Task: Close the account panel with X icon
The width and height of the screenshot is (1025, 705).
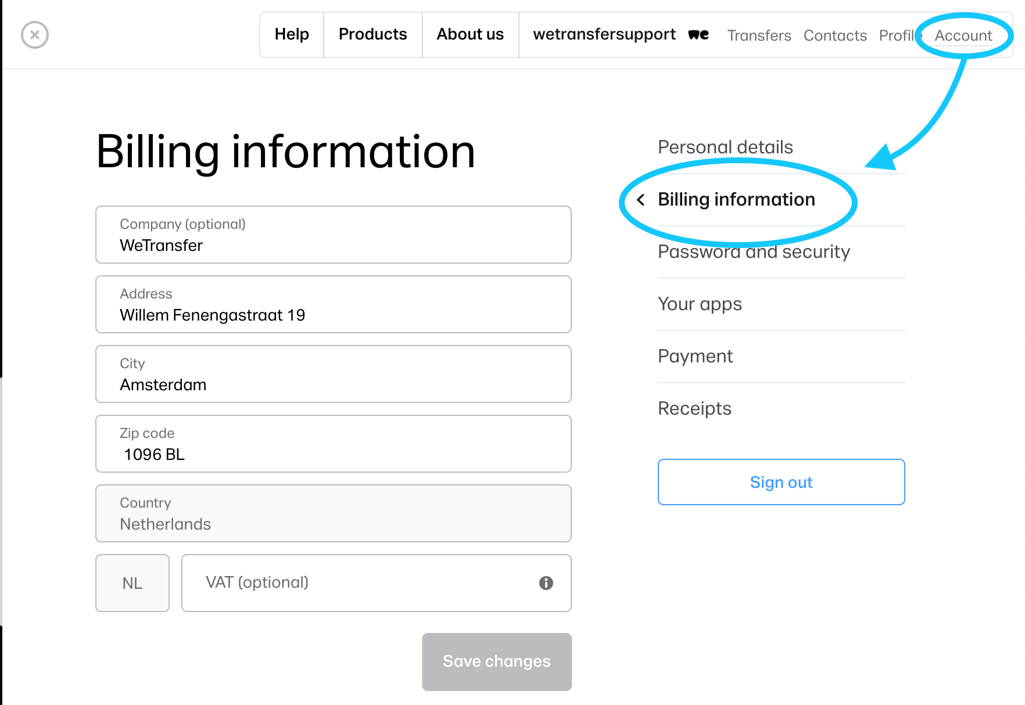Action: click(35, 35)
